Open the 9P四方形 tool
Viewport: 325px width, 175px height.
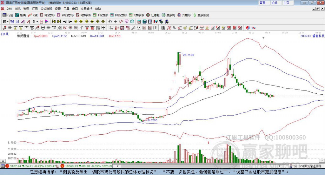point(65,15)
